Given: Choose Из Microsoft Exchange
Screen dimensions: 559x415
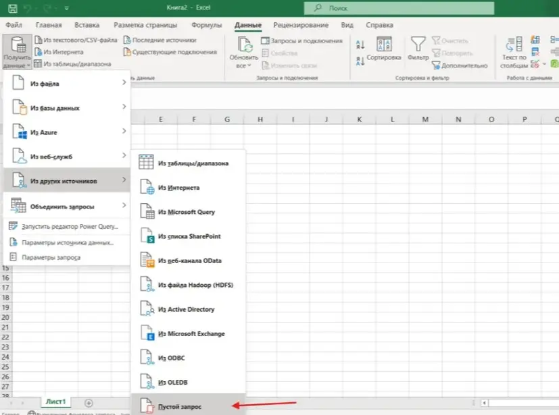Looking at the screenshot, I should 188,333.
